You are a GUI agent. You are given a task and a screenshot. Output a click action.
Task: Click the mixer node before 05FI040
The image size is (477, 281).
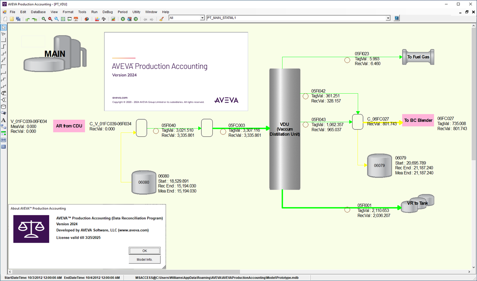click(141, 128)
